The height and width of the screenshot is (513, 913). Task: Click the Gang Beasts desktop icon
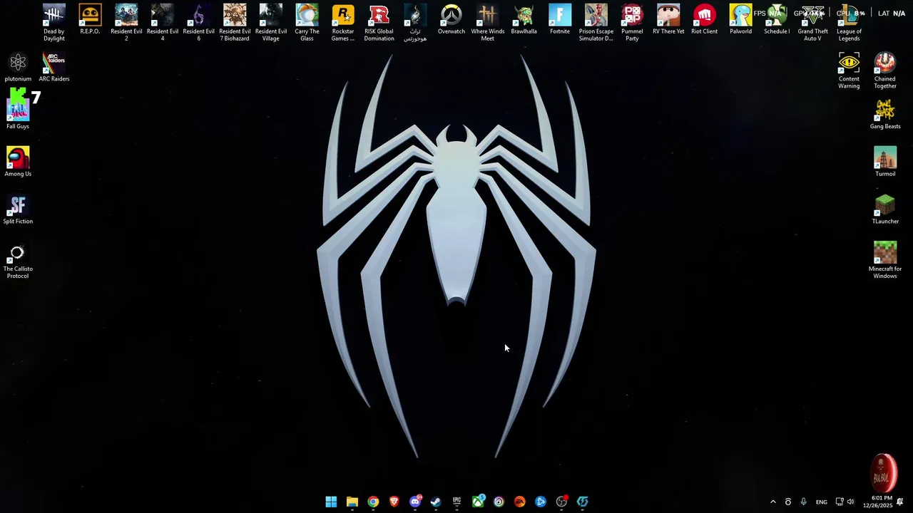(x=885, y=115)
